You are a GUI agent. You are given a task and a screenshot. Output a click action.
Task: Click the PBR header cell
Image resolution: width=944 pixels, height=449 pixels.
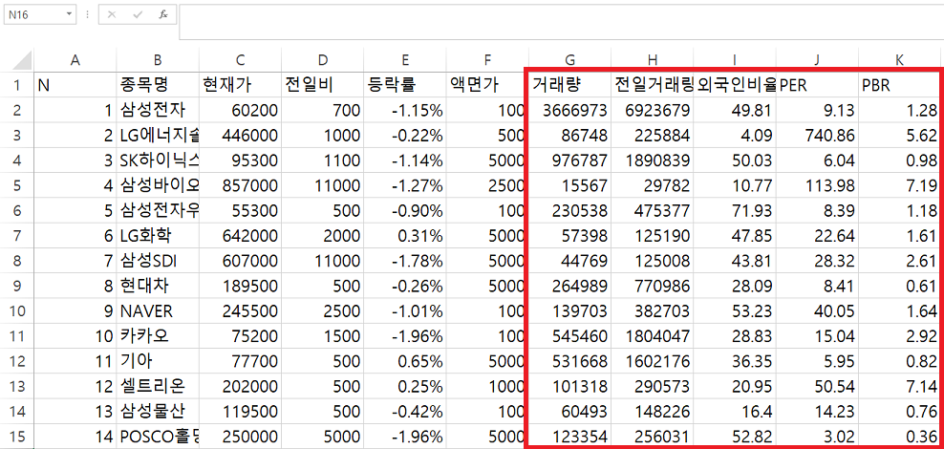pyautogui.click(x=899, y=85)
